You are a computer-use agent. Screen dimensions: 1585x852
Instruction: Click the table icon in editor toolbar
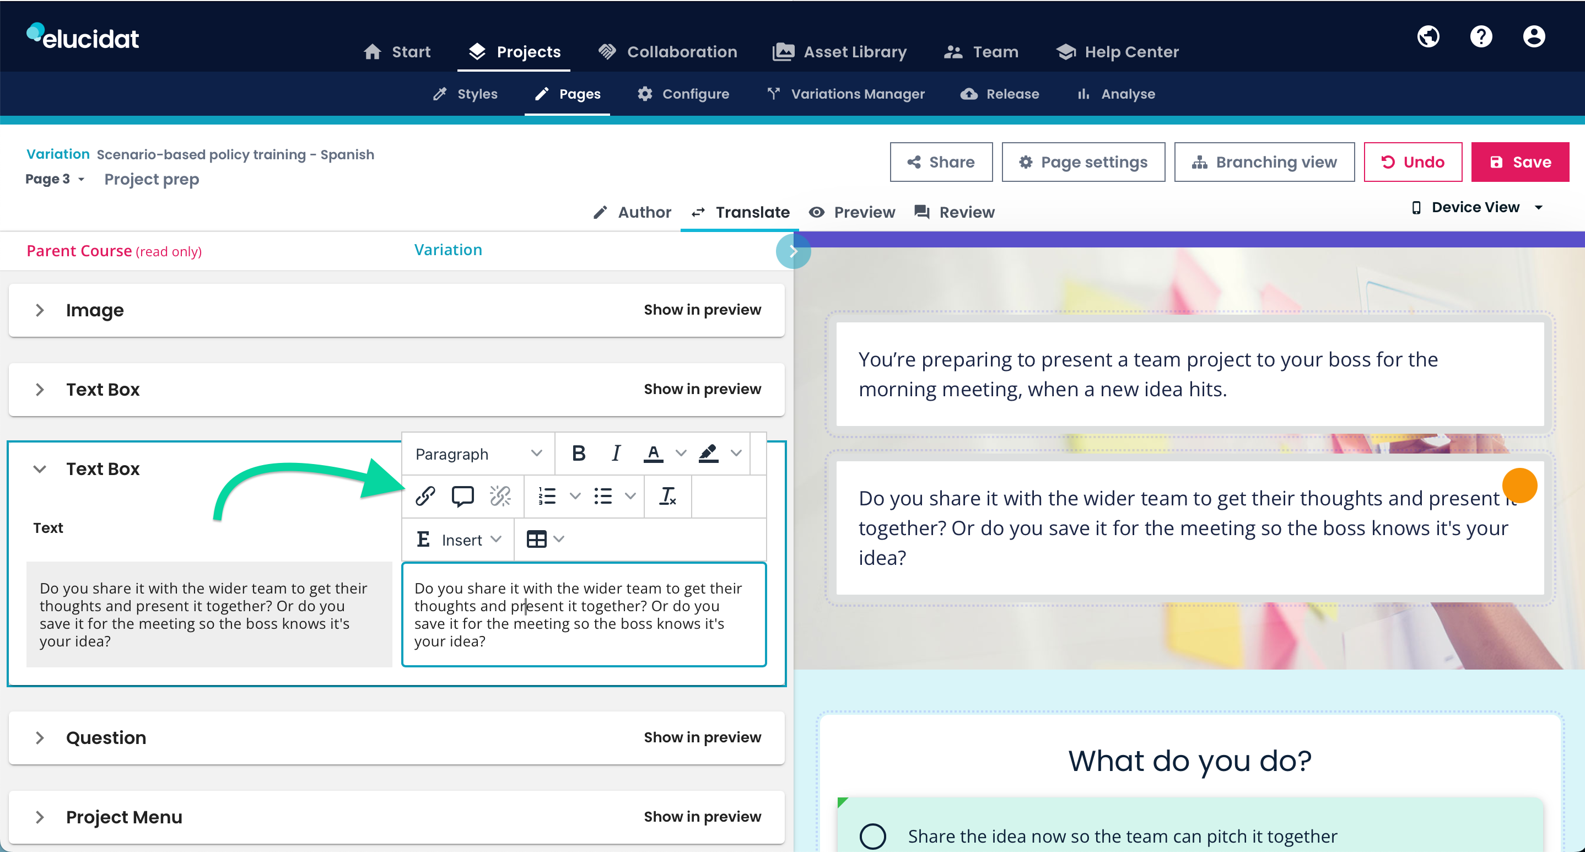pyautogui.click(x=537, y=540)
